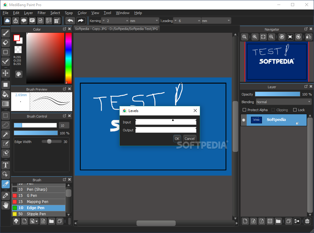
Task: Click duplicate layer icon
Action: 289,221
